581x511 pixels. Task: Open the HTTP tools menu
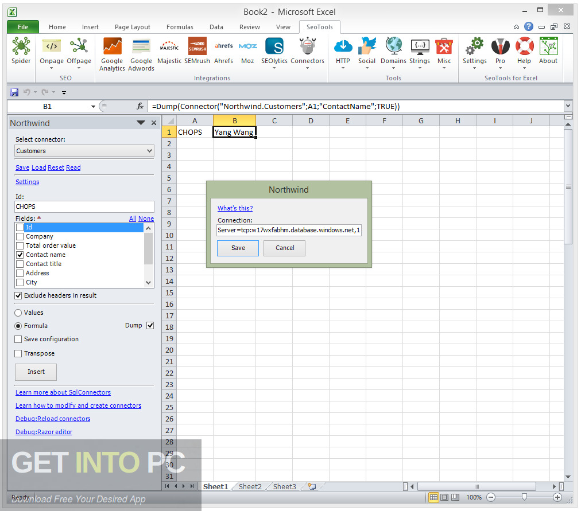pyautogui.click(x=343, y=54)
